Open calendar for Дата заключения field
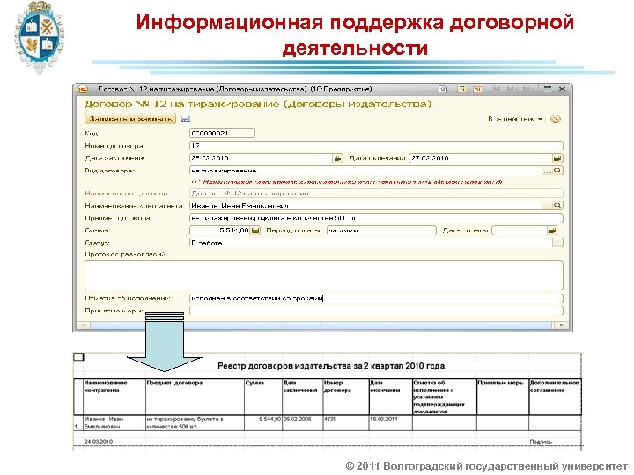The width and height of the screenshot is (634, 475). (337, 158)
